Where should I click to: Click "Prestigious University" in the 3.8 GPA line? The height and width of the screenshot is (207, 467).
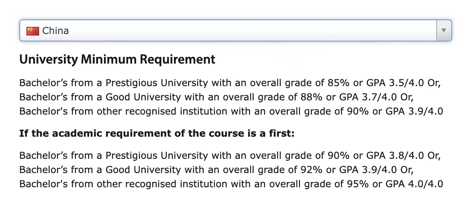(x=157, y=155)
